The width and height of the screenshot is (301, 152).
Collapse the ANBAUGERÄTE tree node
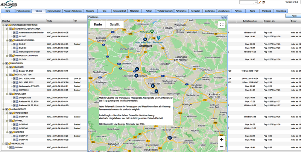click(3, 109)
